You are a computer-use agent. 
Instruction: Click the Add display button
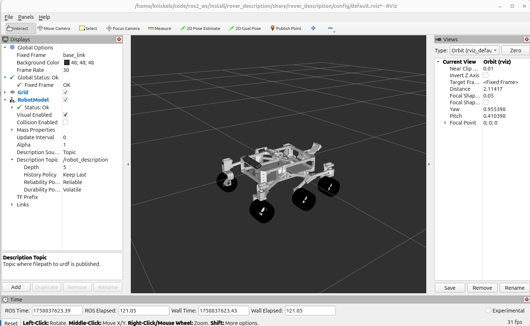[16, 287]
